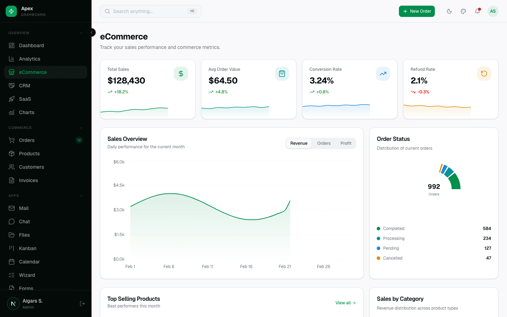The image size is (507, 317).
Task: Collapse the Commerce sidebar section
Action: pyautogui.click(x=81, y=128)
